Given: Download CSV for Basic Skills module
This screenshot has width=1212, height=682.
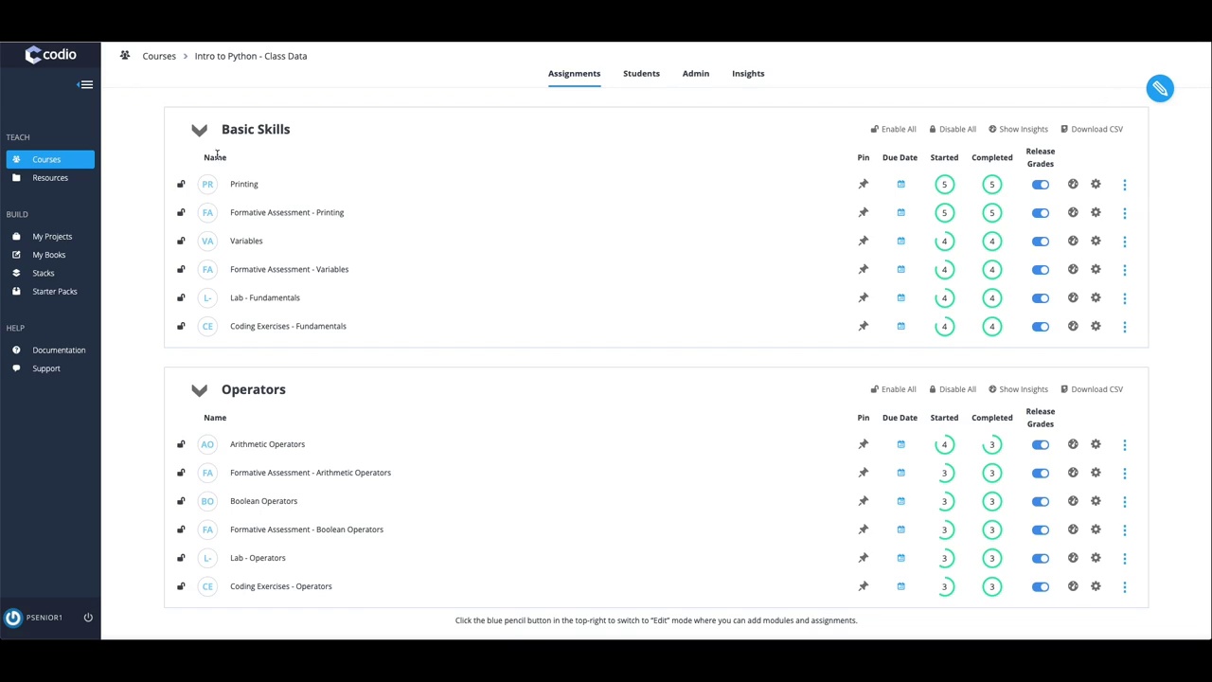Looking at the screenshot, I should coord(1092,129).
